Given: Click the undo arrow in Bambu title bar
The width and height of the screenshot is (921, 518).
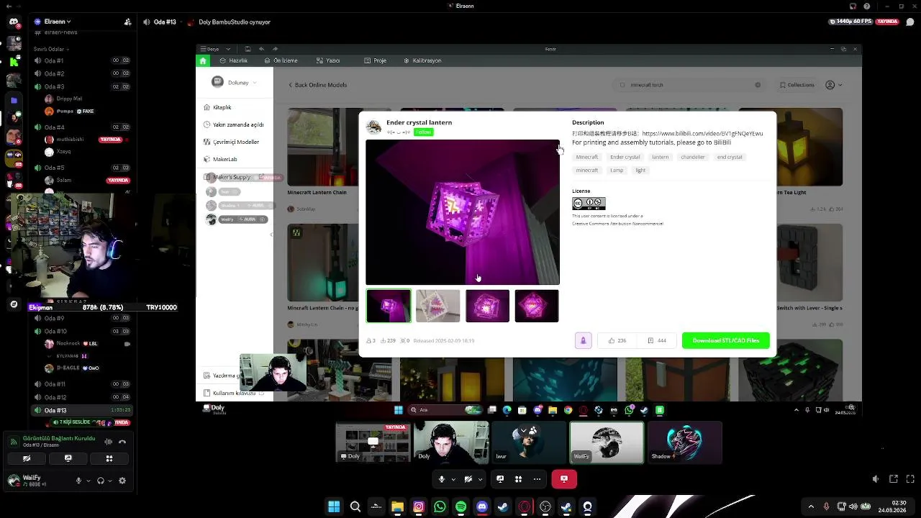Looking at the screenshot, I should (262, 49).
